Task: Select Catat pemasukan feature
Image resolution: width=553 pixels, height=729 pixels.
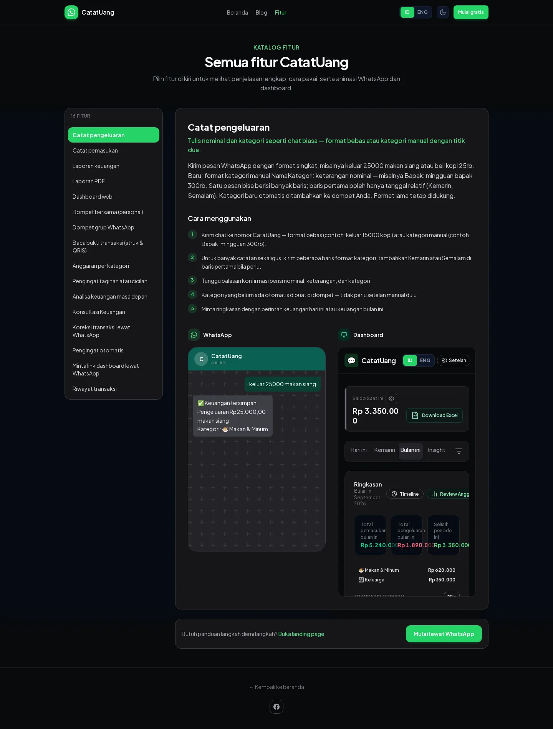Action: (x=114, y=151)
